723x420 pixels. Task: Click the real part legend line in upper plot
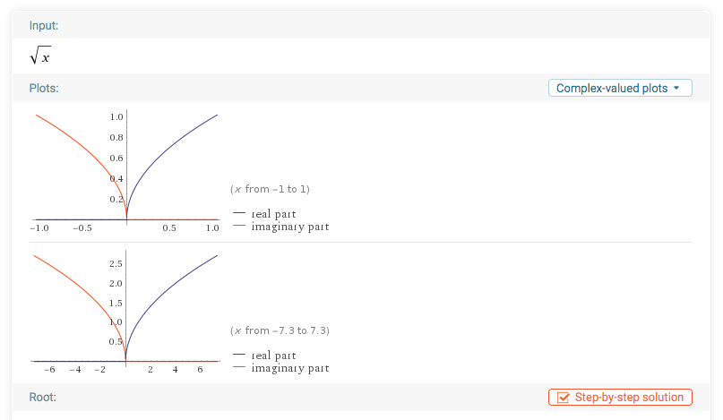tap(238, 214)
